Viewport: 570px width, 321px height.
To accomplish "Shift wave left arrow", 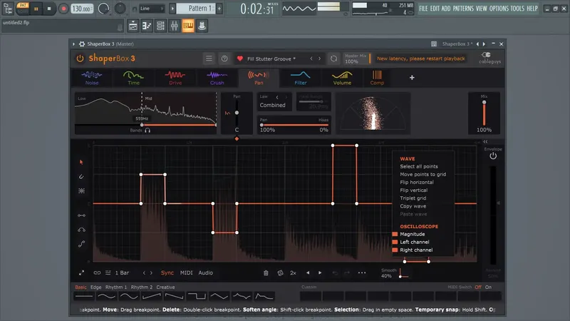I will click(x=308, y=273).
